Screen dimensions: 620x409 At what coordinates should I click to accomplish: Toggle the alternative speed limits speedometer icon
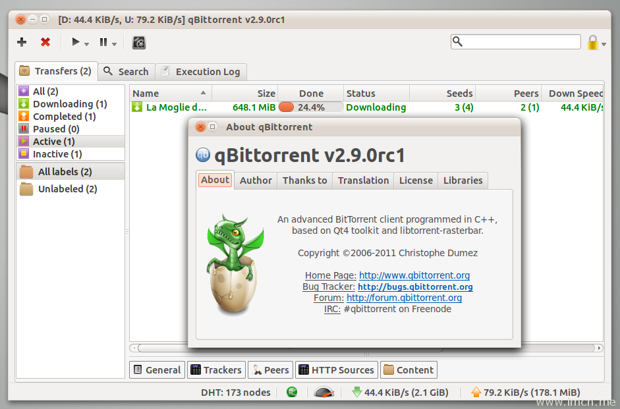(x=324, y=392)
